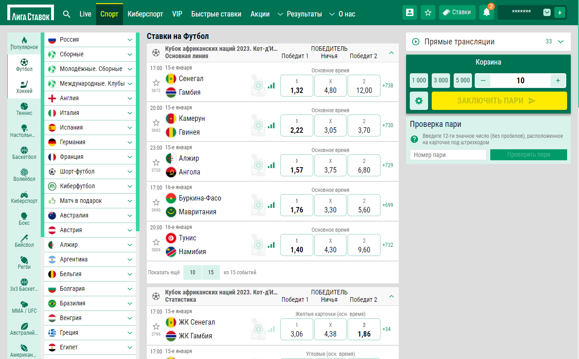Open statistics bars for Алжир – Ангола

(272, 165)
